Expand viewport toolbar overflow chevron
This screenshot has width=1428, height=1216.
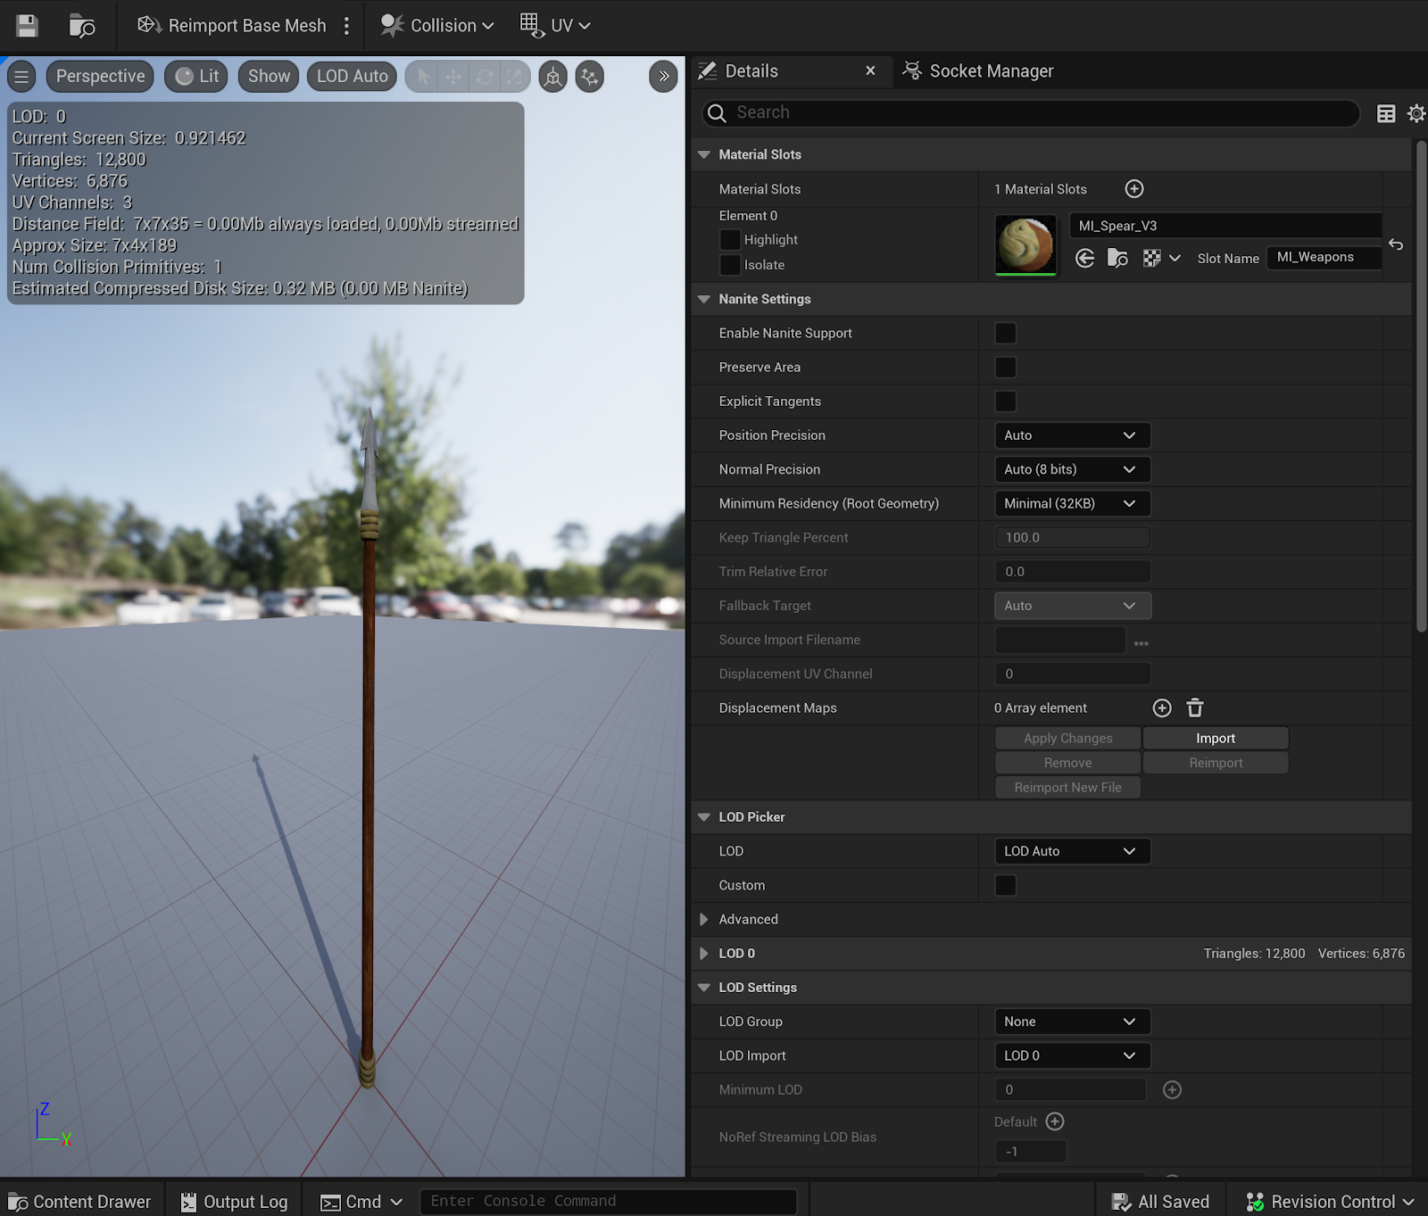tap(663, 77)
